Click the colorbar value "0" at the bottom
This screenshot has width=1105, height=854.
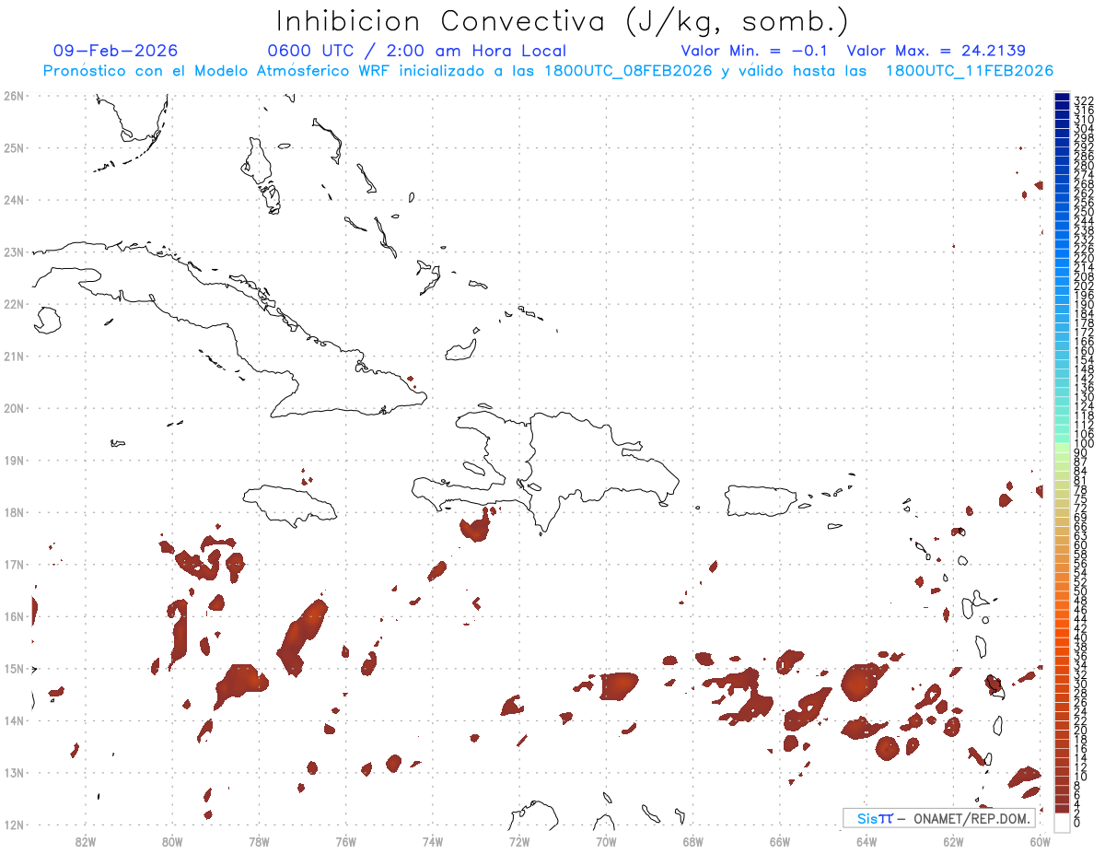1076,823
